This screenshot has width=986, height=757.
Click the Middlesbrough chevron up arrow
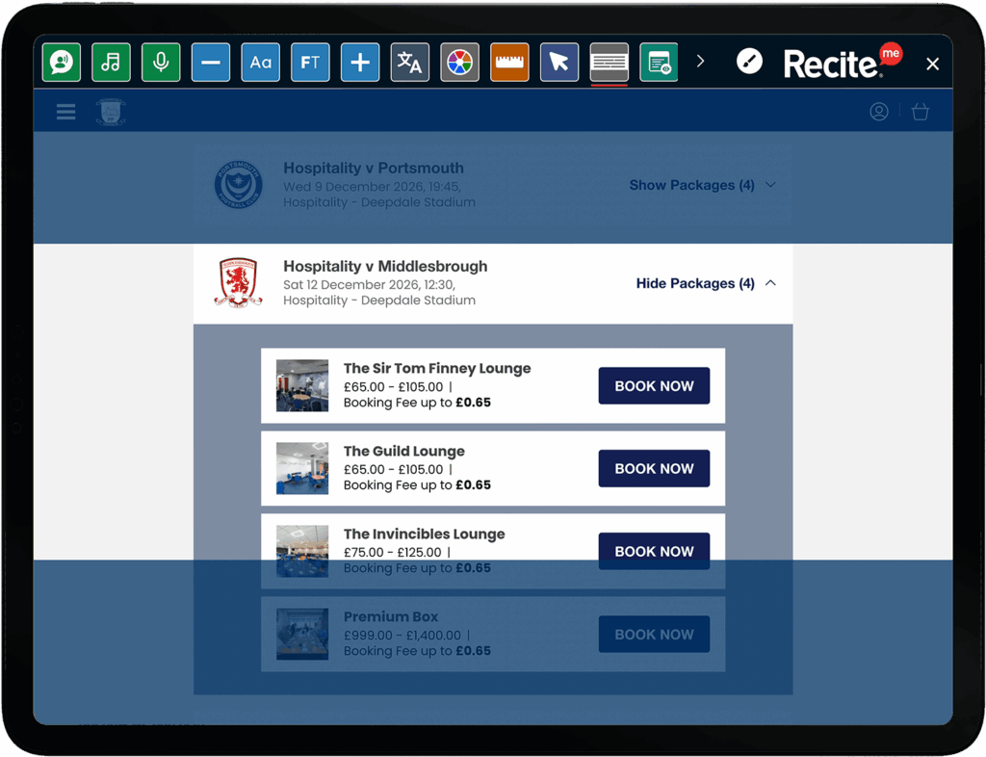pyautogui.click(x=770, y=283)
